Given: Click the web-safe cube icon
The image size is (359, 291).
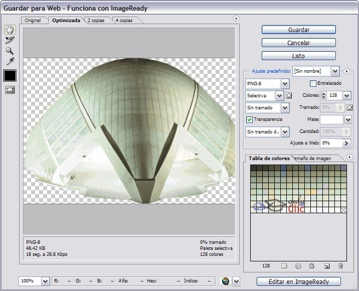Looking at the screenshot, I should click(297, 266).
